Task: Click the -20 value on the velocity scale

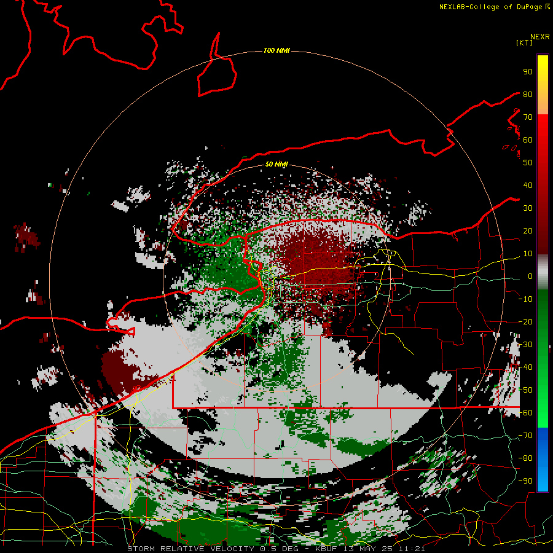Action: [x=525, y=322]
